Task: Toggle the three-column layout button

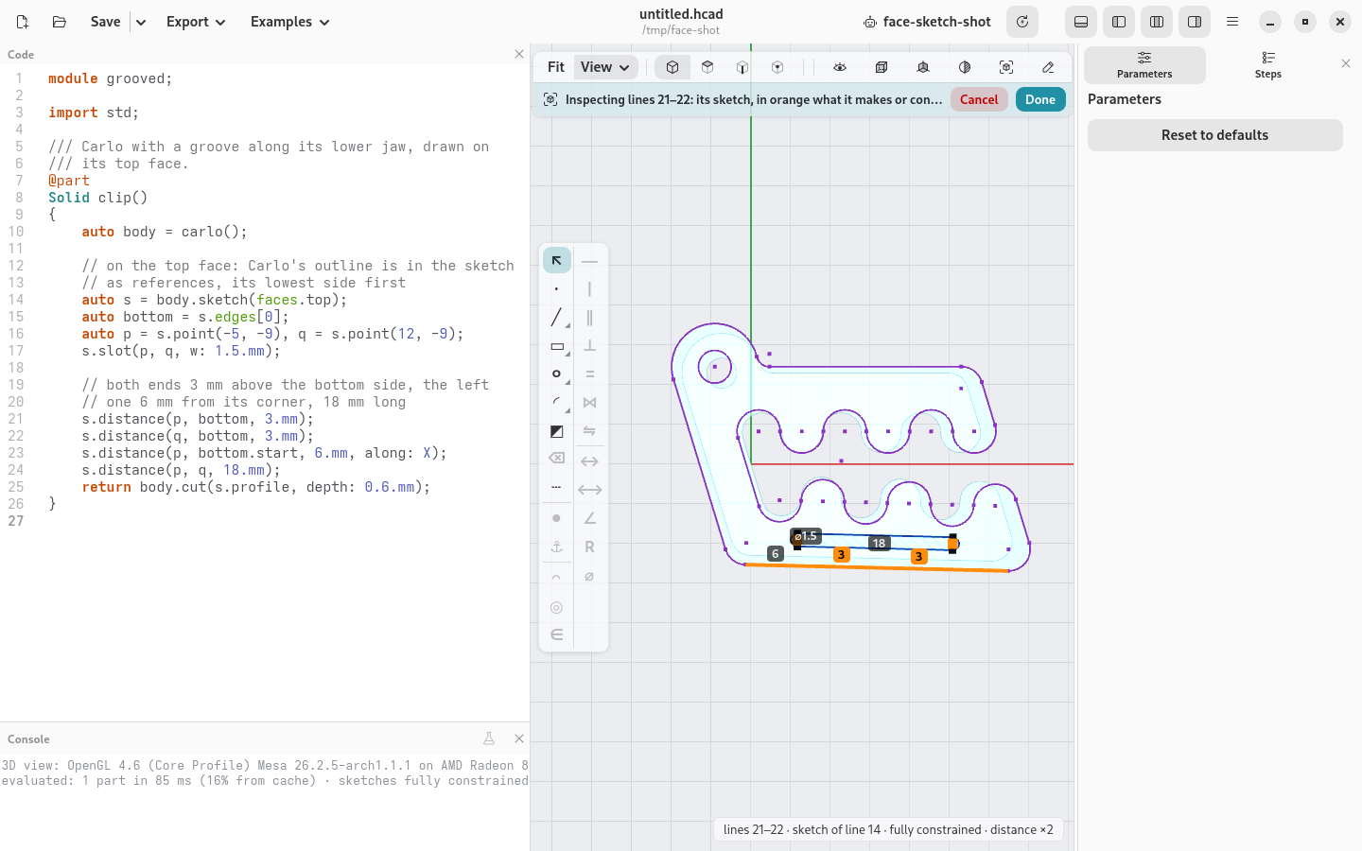Action: click(x=1157, y=22)
